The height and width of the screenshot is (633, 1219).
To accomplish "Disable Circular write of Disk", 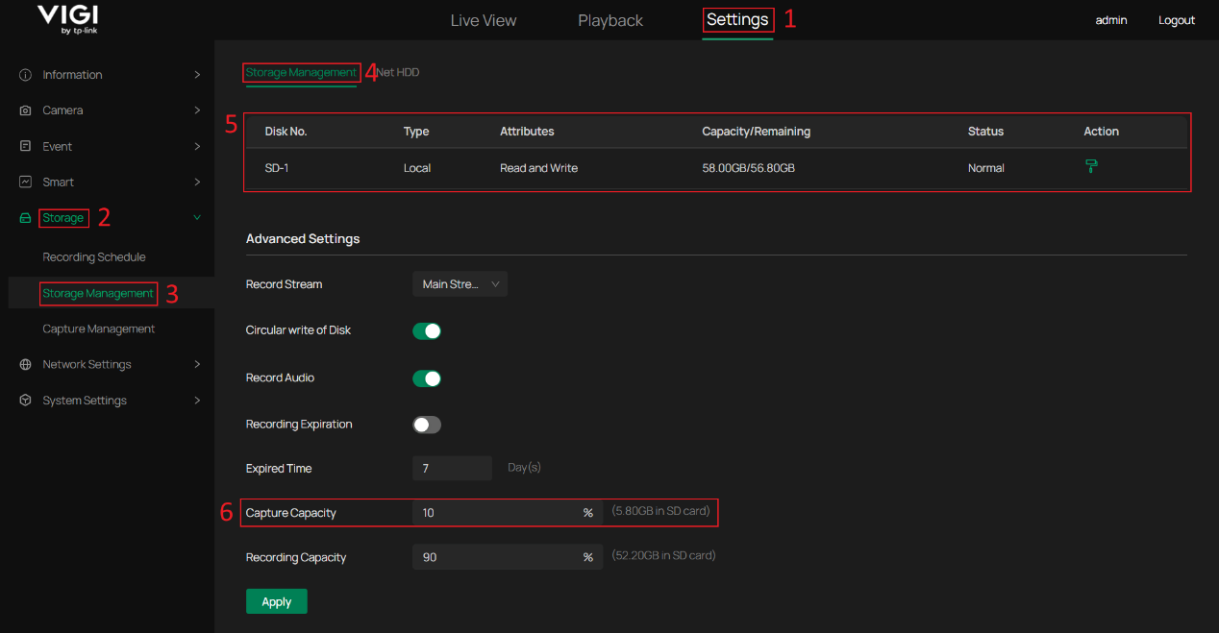I will 426,330.
